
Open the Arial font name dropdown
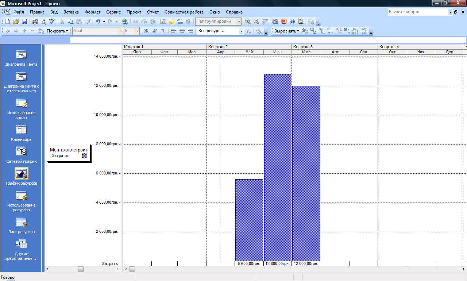point(121,31)
